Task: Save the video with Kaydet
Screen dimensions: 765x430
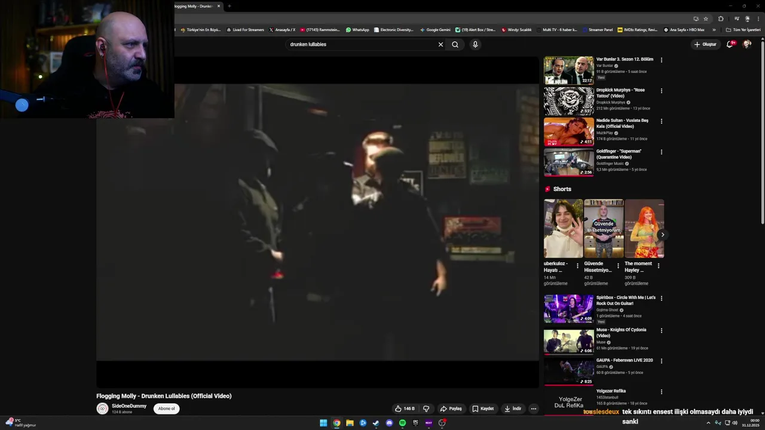Action: (x=483, y=408)
